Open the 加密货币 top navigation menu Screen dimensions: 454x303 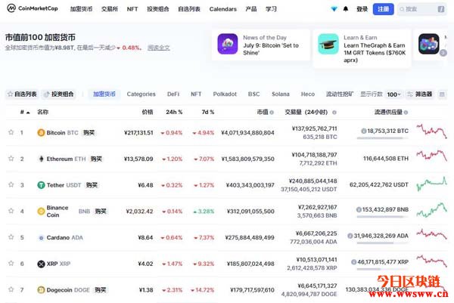coord(82,9)
